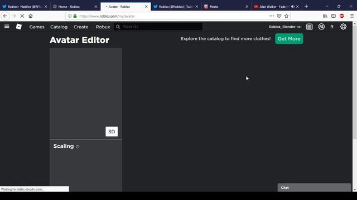Click the Get More button
Screen dimensions: 357x200
click(x=289, y=39)
